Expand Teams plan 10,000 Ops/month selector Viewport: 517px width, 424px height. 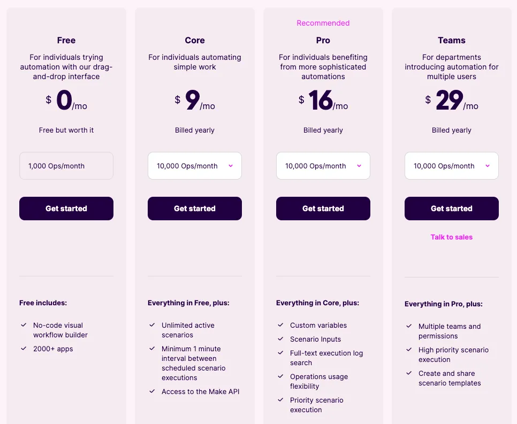tap(452, 166)
